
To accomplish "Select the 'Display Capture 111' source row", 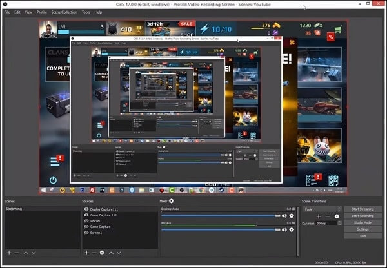I will [120, 209].
